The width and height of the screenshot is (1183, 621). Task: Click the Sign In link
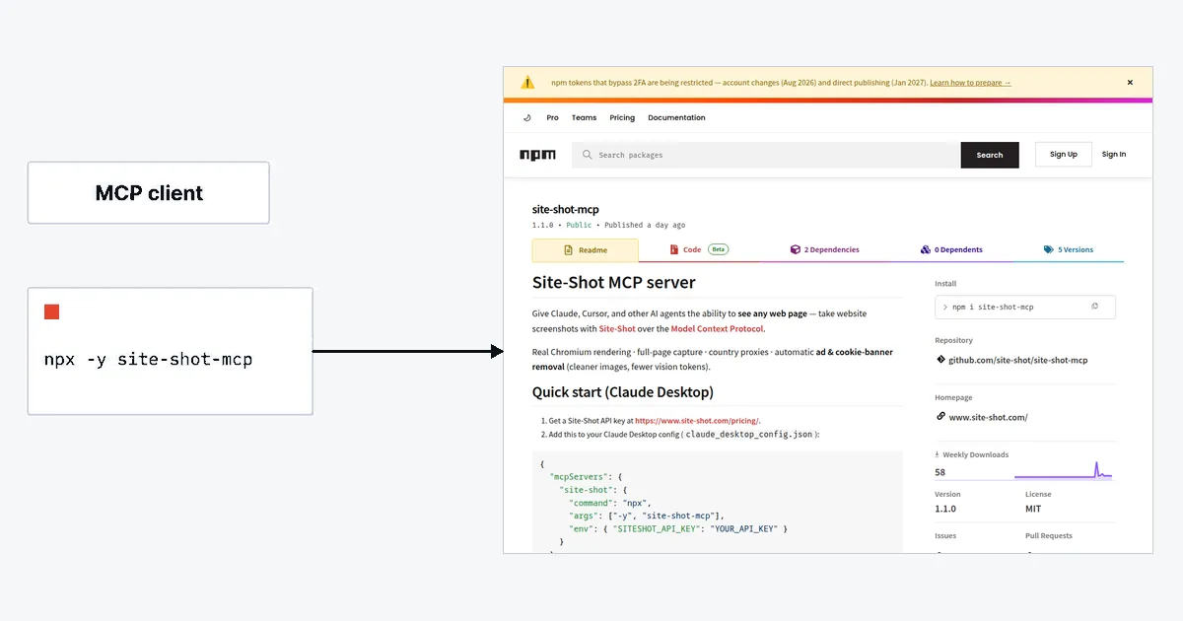coord(1114,154)
